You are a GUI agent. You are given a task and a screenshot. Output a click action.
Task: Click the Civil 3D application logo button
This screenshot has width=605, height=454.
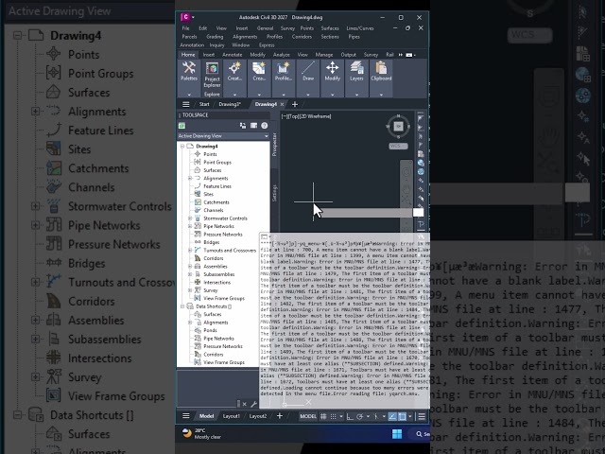click(185, 17)
